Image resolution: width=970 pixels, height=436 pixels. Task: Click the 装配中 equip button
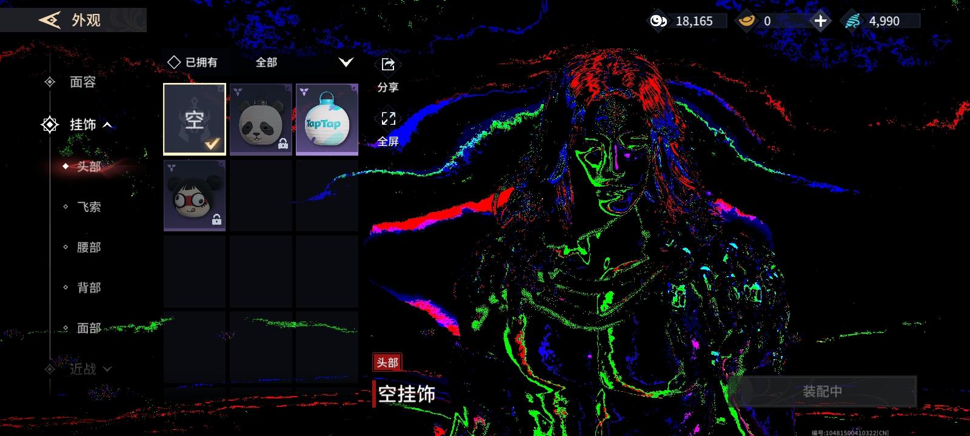(x=822, y=391)
